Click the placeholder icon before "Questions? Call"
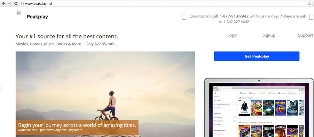The image size is (314, 137). 184,17
